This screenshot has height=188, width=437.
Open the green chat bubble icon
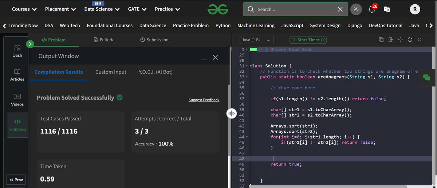pyautogui.click(x=427, y=77)
